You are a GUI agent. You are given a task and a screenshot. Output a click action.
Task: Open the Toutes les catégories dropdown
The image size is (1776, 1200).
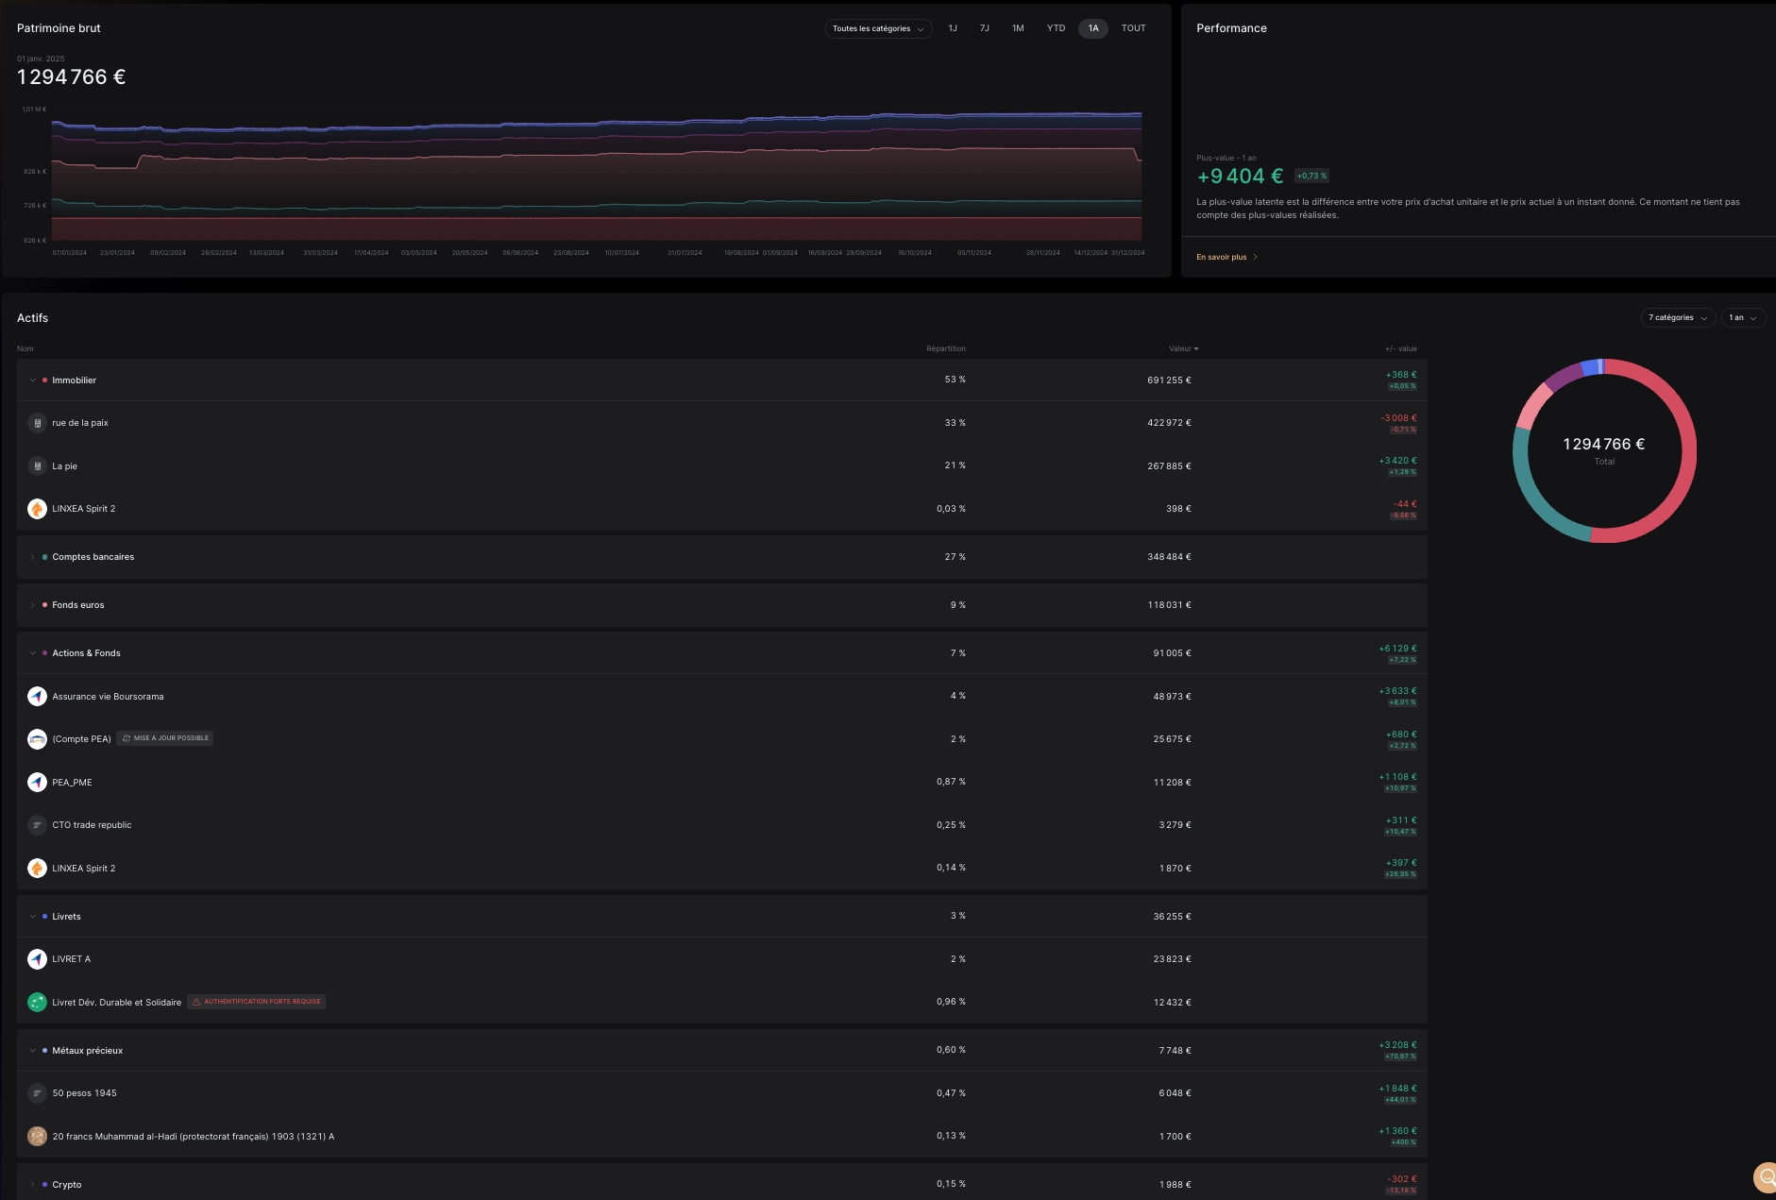click(x=877, y=28)
